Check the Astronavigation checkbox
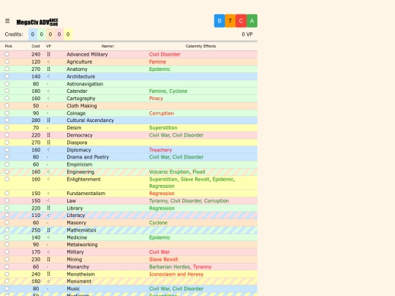Screen dimensions: 395x296 pos(7,83)
